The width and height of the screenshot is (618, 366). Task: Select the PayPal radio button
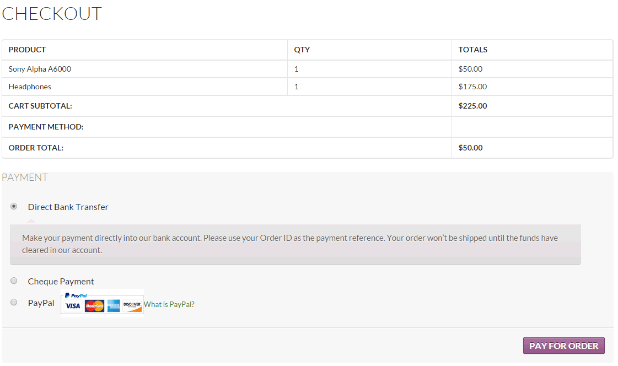click(14, 302)
